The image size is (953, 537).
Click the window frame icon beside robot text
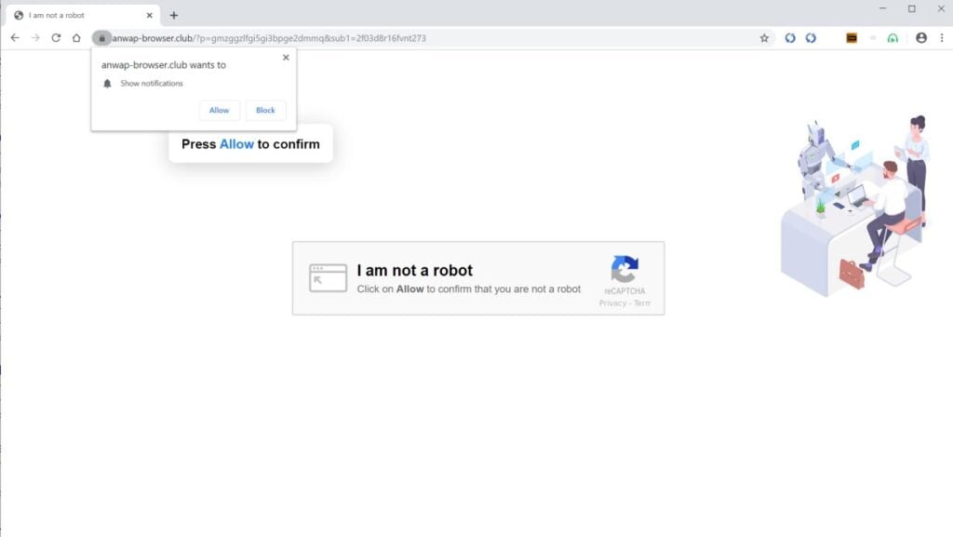(x=327, y=276)
